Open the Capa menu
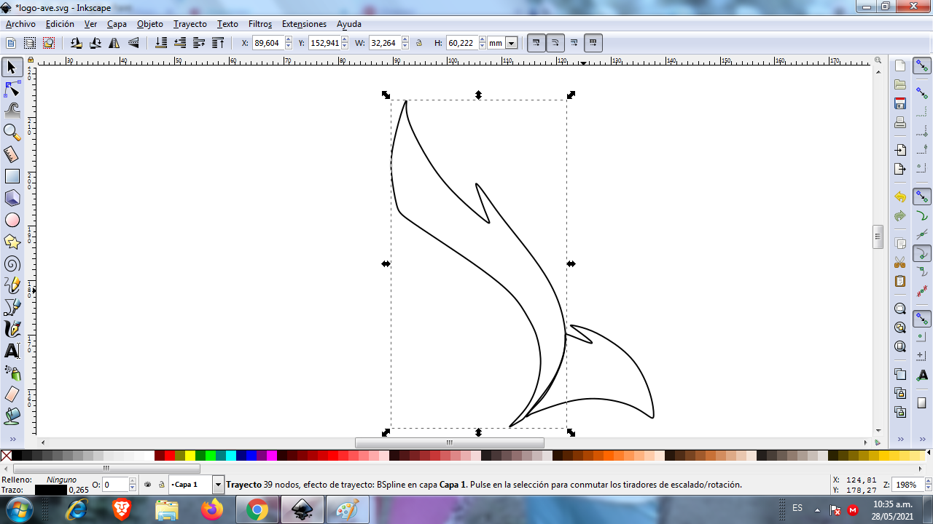Screen dimensions: 933x524 tap(117, 24)
